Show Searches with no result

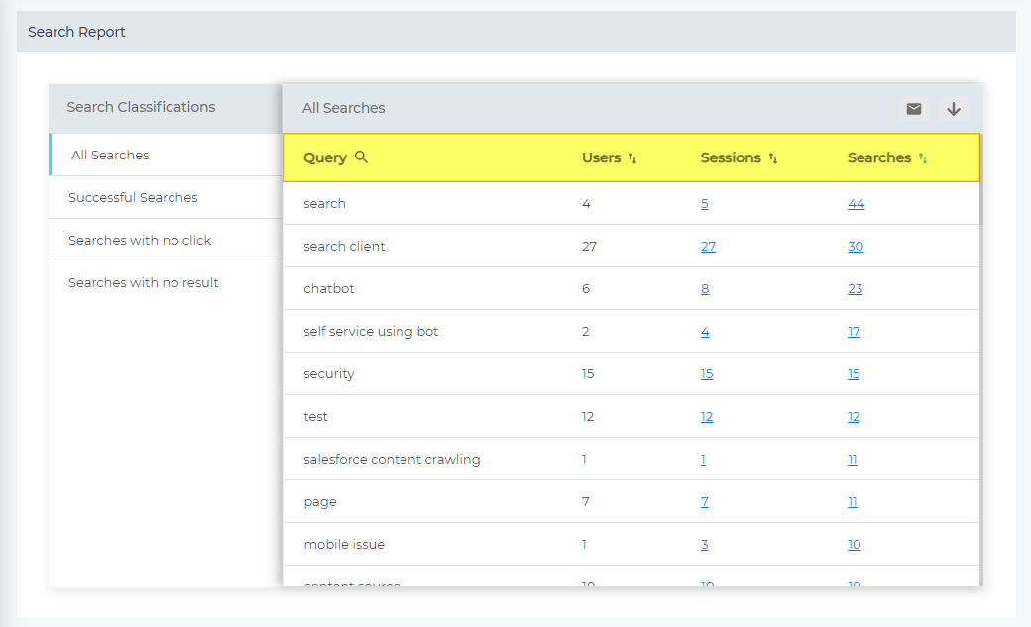144,283
